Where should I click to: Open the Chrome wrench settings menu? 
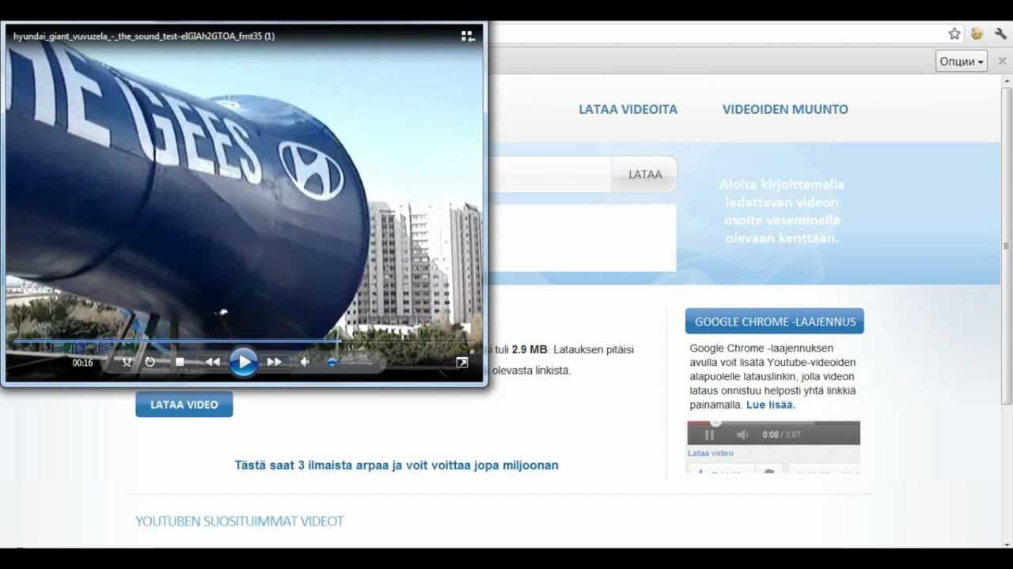click(x=1000, y=33)
